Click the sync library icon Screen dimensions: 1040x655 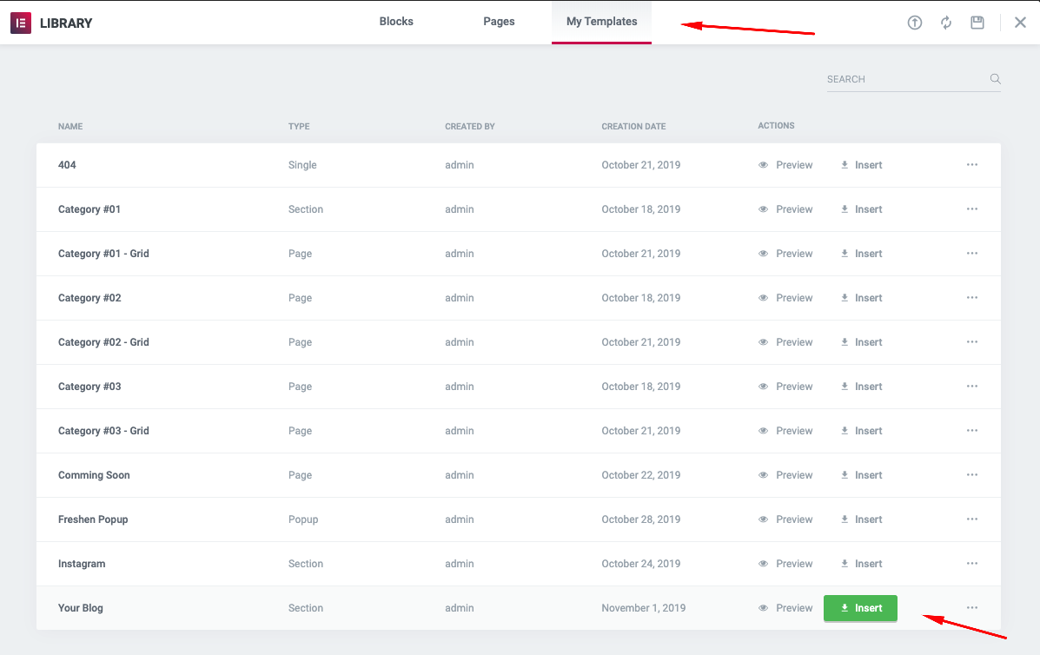pos(946,23)
